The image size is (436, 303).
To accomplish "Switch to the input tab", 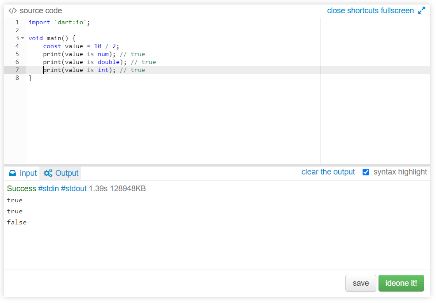I will point(23,173).
